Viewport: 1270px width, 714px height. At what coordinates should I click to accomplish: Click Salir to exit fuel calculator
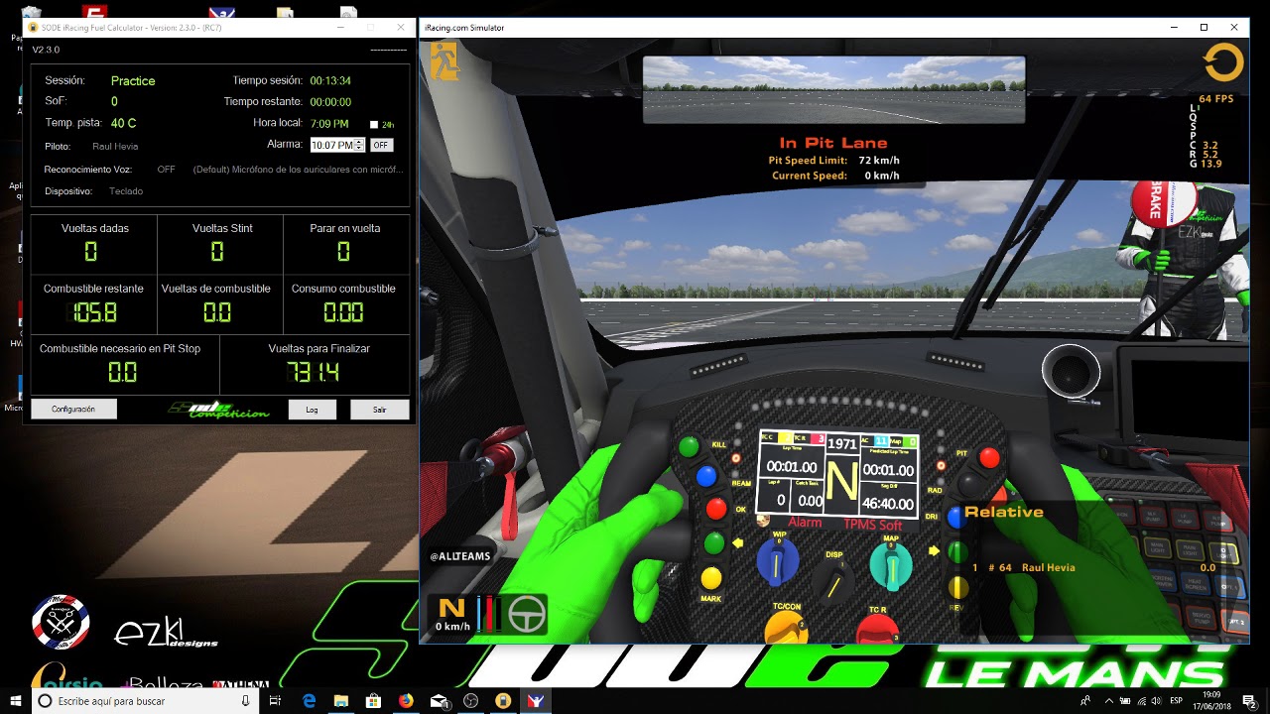pyautogui.click(x=379, y=410)
